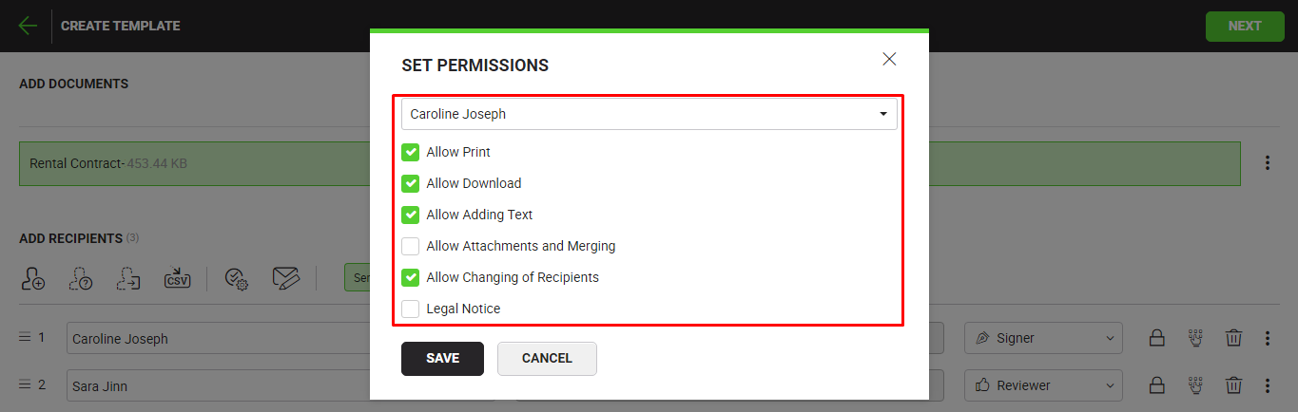Delete recipient Sara Jinn with trash icon
Screen dimensions: 1298x412
pyautogui.click(x=1233, y=385)
